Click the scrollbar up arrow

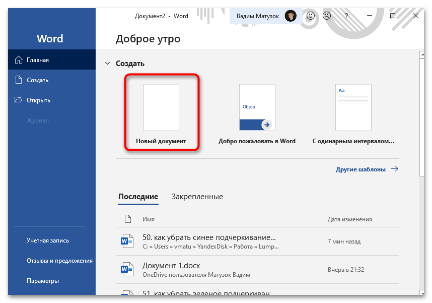coord(422,54)
